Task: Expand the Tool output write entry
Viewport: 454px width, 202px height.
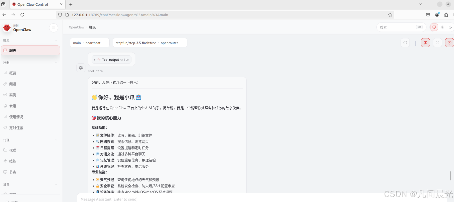Action: tap(111, 60)
